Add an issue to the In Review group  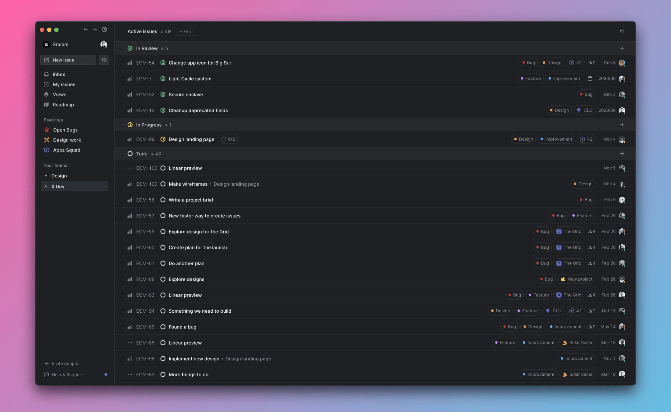[x=622, y=48]
